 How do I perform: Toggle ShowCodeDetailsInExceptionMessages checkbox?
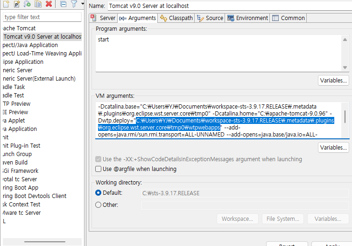click(98, 159)
